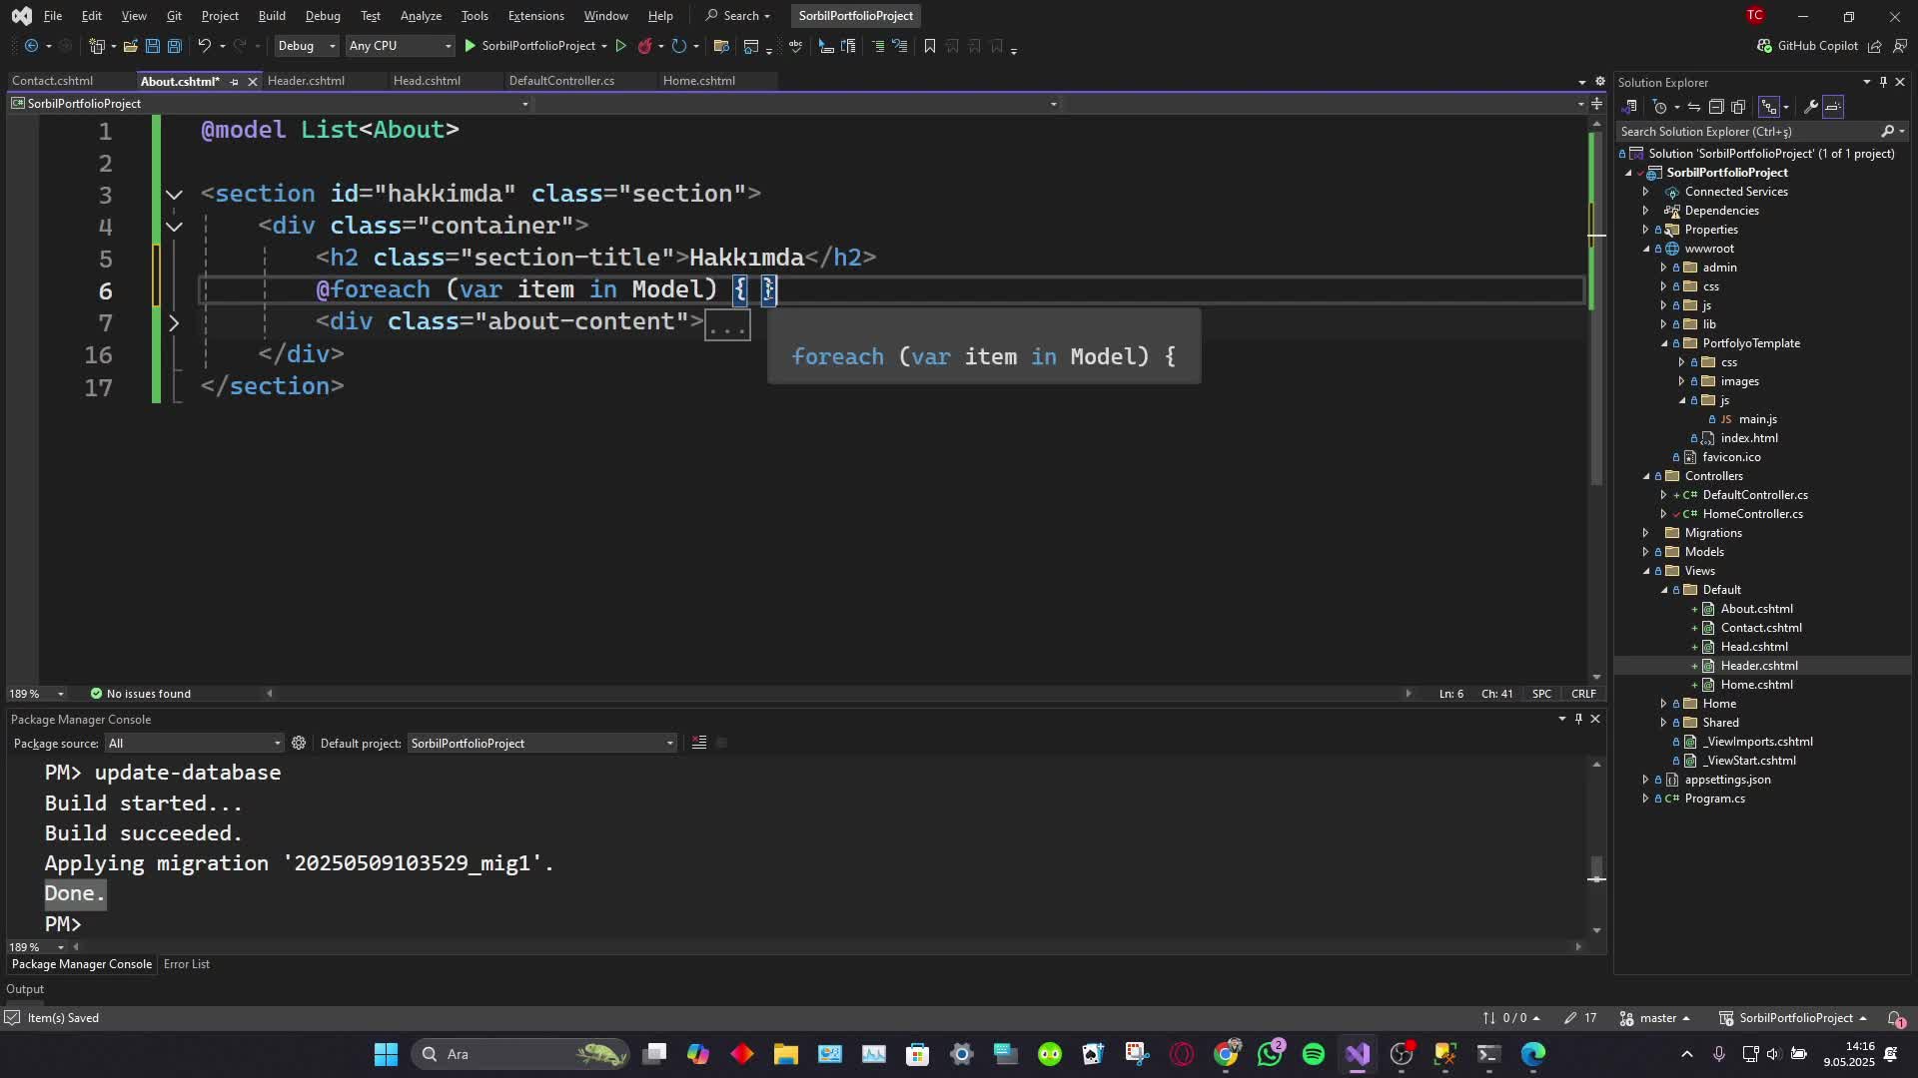Click the Save All icon

pyautogui.click(x=174, y=46)
